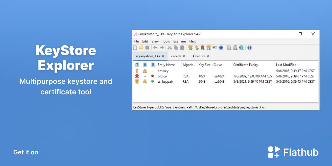
Task: Click the Examine Clipboard icon
Action: [235, 48]
